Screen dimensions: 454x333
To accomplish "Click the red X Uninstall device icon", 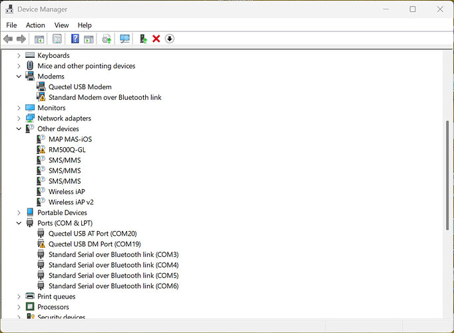I will pos(156,39).
